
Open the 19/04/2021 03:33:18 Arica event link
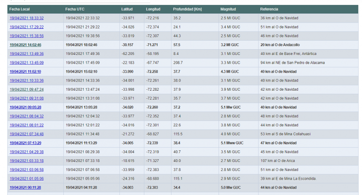(26, 161)
